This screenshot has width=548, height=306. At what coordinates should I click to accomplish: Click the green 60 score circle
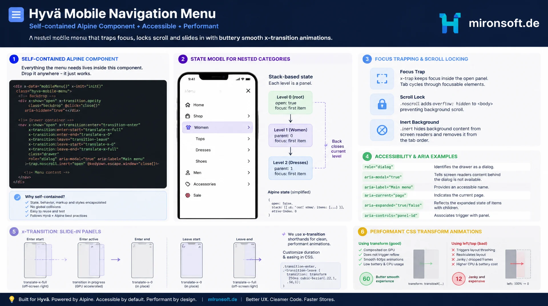(366, 279)
